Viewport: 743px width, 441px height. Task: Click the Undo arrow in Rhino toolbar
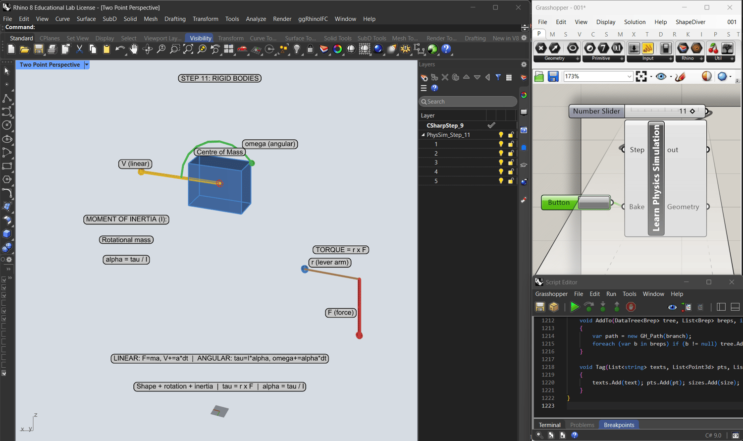120,49
